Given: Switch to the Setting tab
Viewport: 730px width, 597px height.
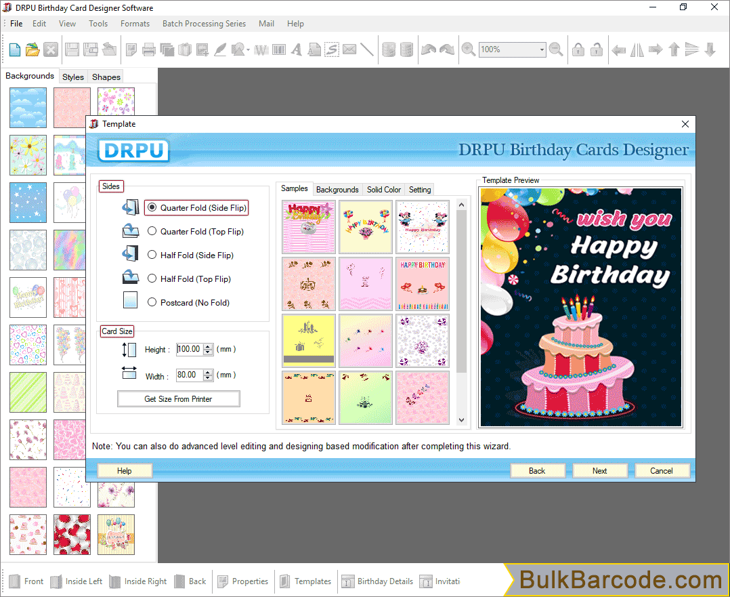Looking at the screenshot, I should click(419, 190).
